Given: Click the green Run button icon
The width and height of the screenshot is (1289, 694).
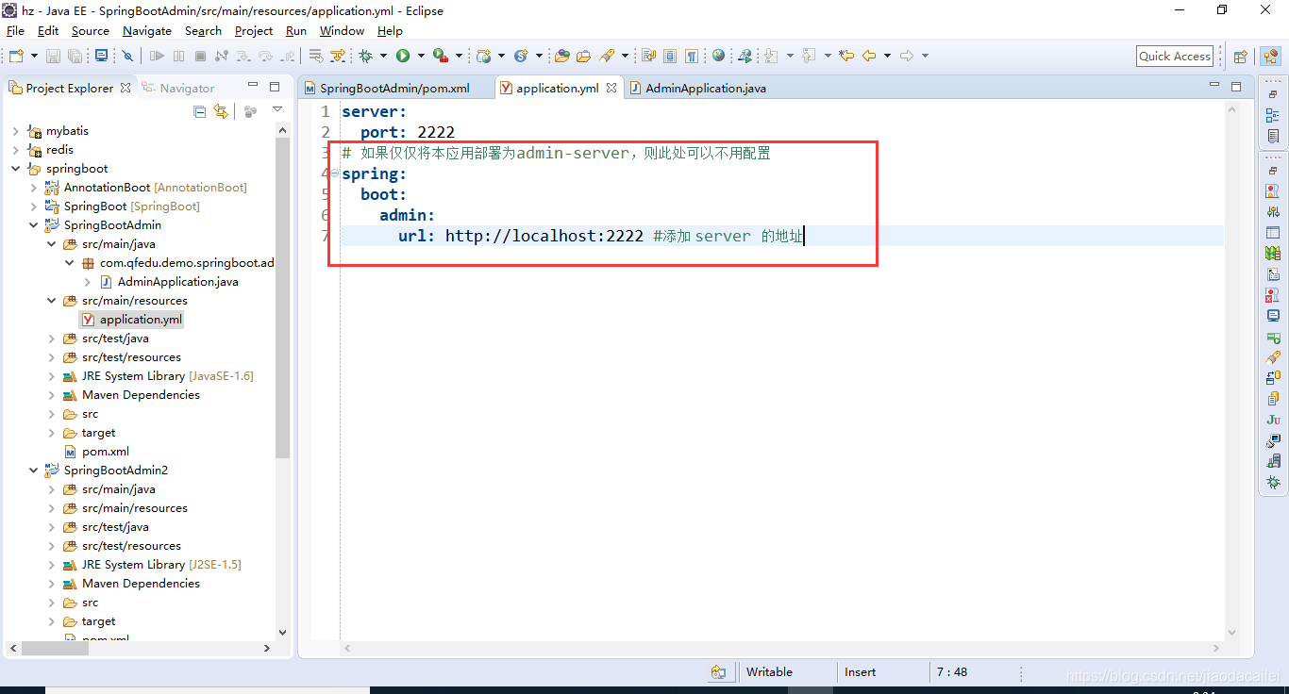Looking at the screenshot, I should tap(403, 56).
